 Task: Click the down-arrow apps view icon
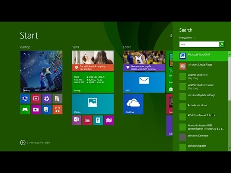point(23,142)
